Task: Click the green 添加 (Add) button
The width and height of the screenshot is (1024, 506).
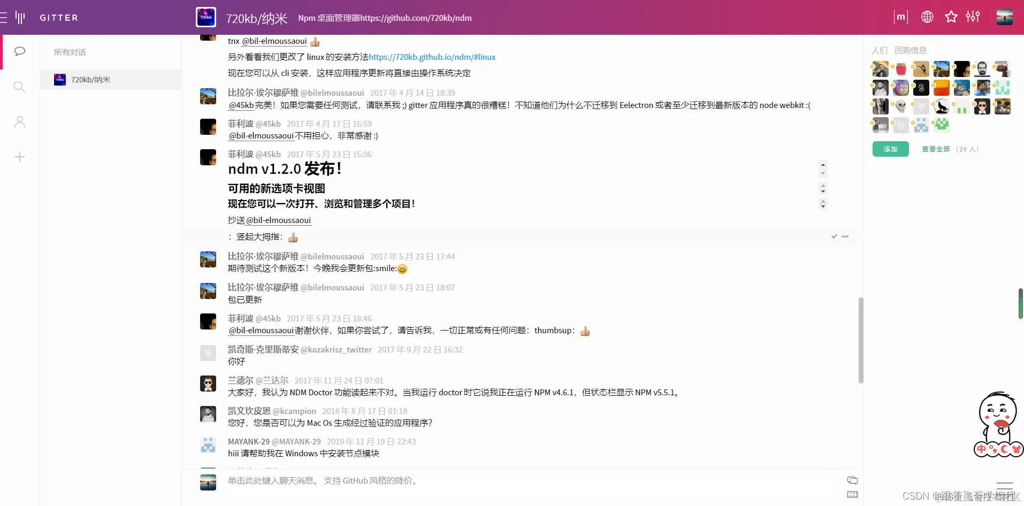Action: pyautogui.click(x=891, y=149)
